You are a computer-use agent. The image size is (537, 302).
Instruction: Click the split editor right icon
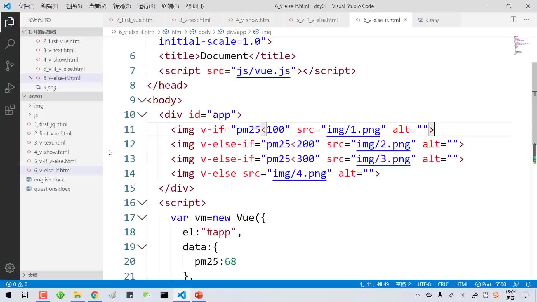click(513, 20)
